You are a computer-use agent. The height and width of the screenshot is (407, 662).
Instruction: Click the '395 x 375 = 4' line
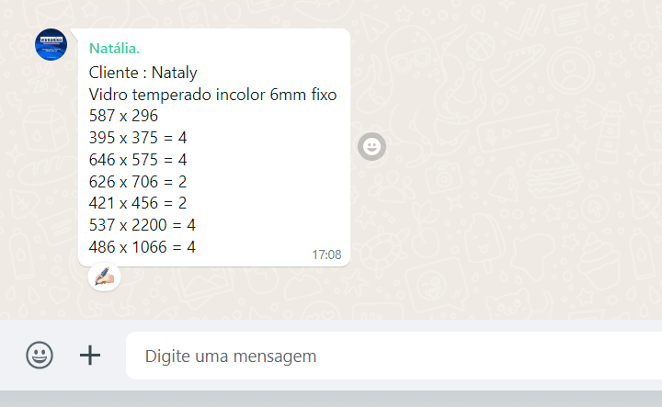[138, 138]
